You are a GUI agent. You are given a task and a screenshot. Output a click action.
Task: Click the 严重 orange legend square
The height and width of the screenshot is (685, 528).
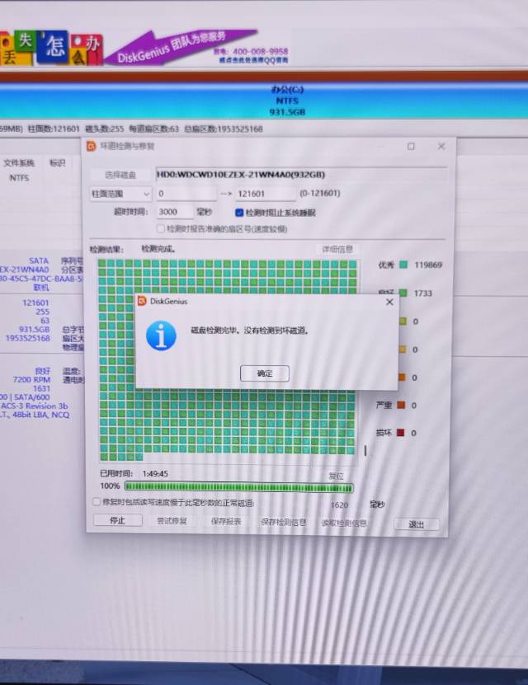pyautogui.click(x=402, y=406)
